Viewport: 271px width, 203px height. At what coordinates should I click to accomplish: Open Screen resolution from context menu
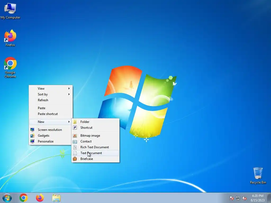pyautogui.click(x=51, y=130)
